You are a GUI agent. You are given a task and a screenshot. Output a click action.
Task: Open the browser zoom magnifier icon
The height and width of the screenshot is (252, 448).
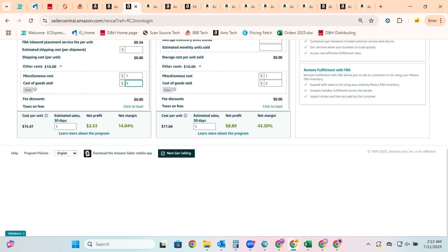pyautogui.click(x=361, y=21)
